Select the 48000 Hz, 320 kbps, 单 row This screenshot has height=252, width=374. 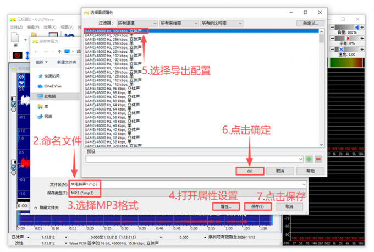point(201,35)
